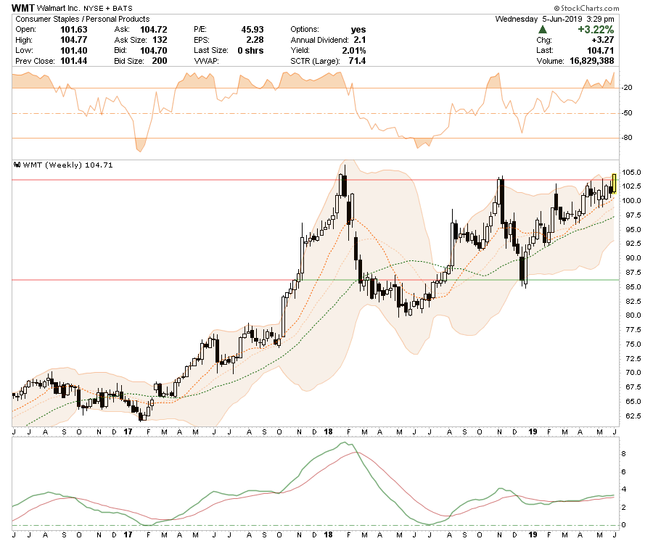653x541 pixels.
Task: Click the yellow highlighted latest weekly candle
Action: click(615, 184)
